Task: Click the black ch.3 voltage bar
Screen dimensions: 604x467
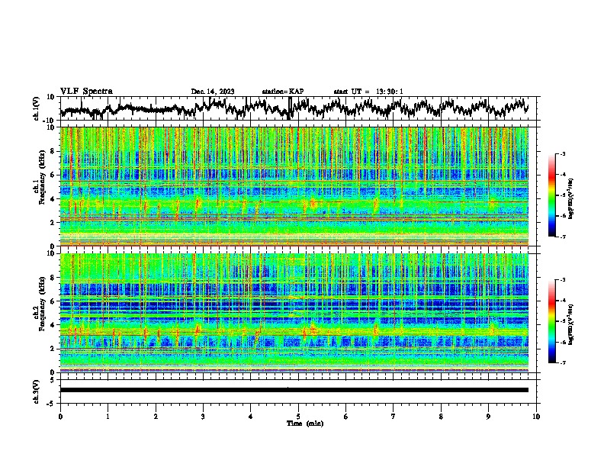Action: tap(294, 390)
